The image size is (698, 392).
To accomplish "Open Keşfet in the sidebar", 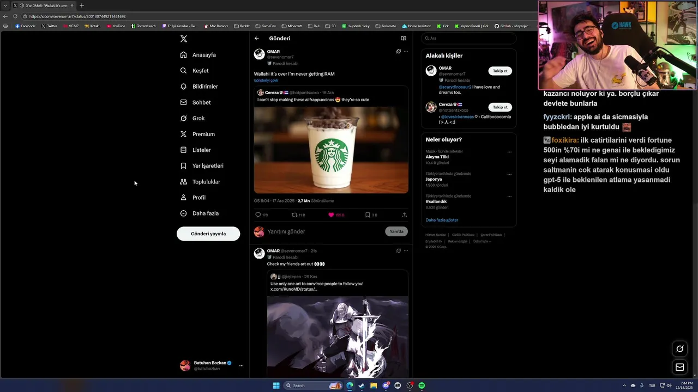I will [x=195, y=71].
